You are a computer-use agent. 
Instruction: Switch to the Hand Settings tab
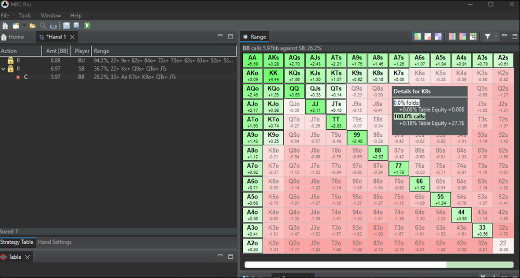tap(55, 242)
